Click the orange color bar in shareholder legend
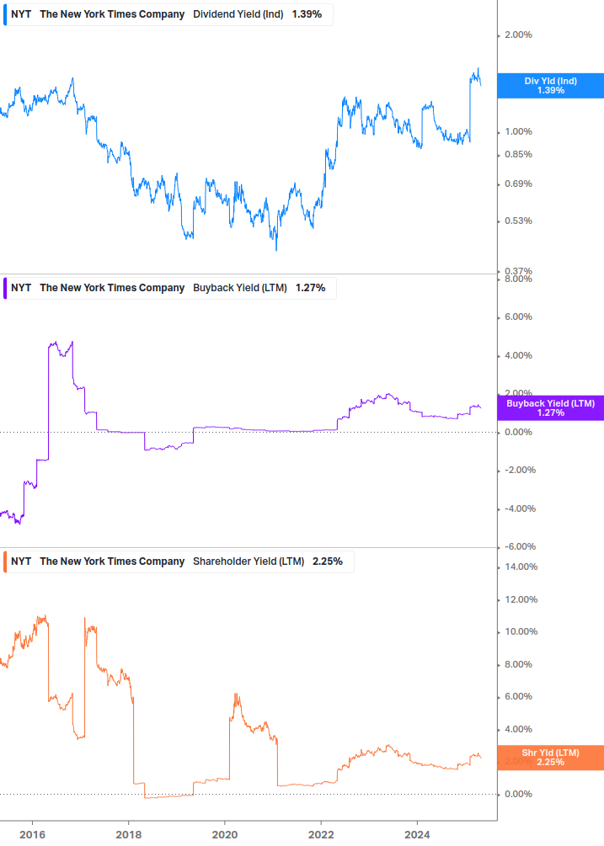Screen dimensions: 604x846 point(5,561)
